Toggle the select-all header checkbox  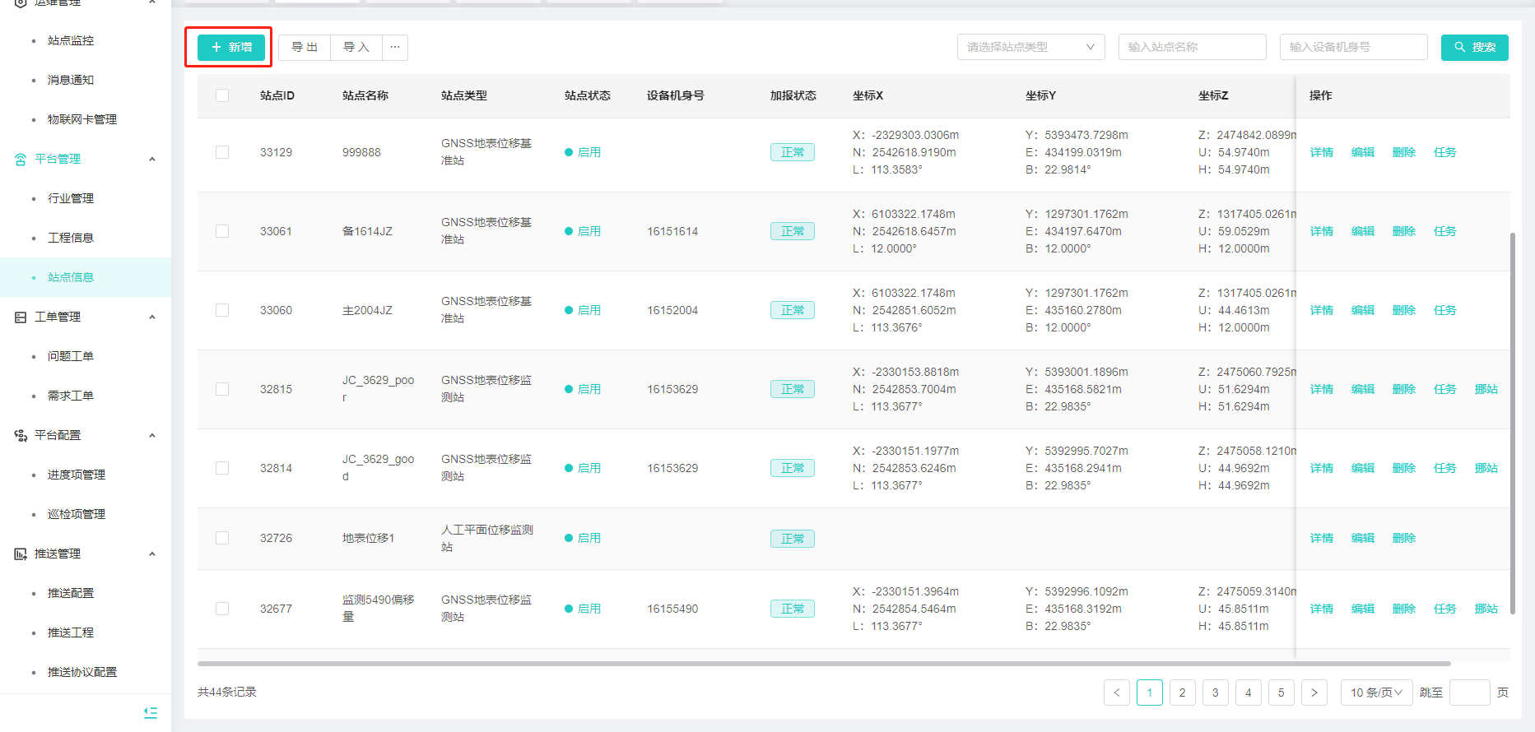[222, 95]
